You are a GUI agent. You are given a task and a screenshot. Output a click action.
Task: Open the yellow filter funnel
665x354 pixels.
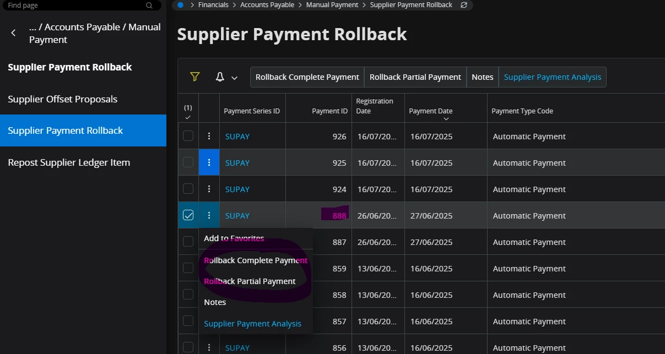(194, 77)
